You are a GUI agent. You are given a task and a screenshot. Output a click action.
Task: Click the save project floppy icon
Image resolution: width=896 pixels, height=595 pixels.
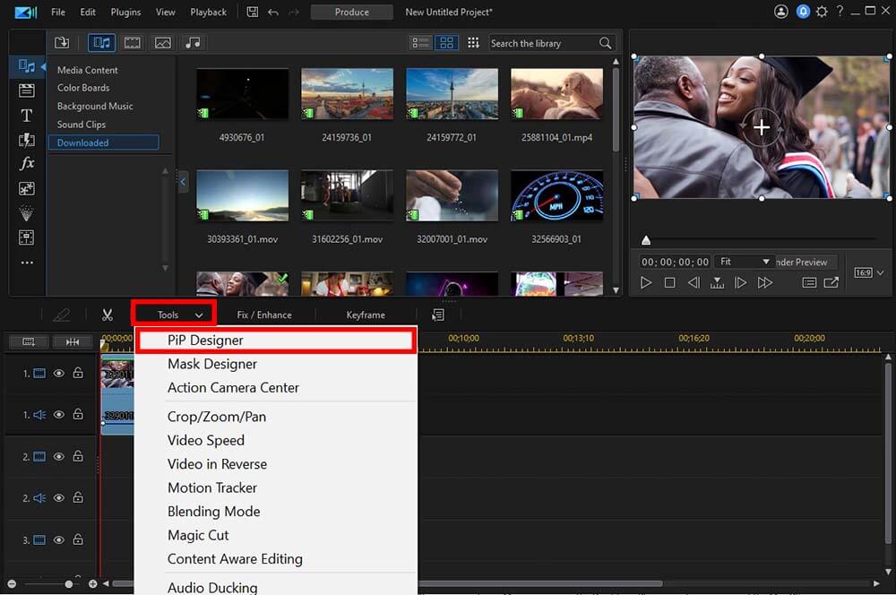coord(253,13)
